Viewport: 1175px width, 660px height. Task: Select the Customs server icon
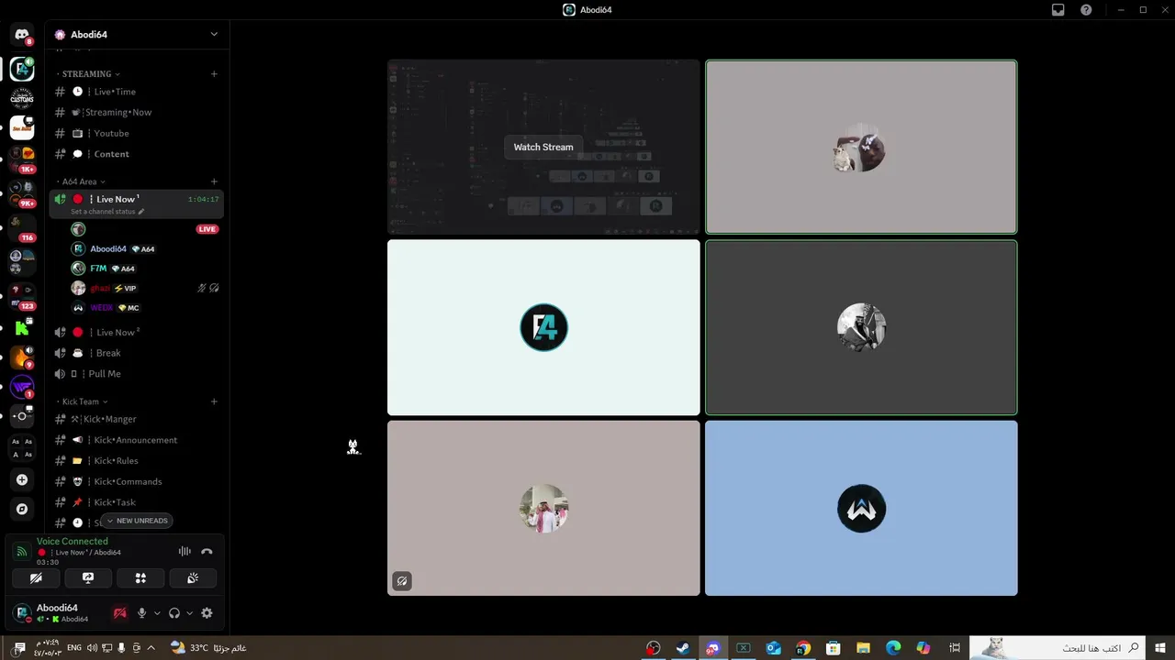click(x=22, y=97)
